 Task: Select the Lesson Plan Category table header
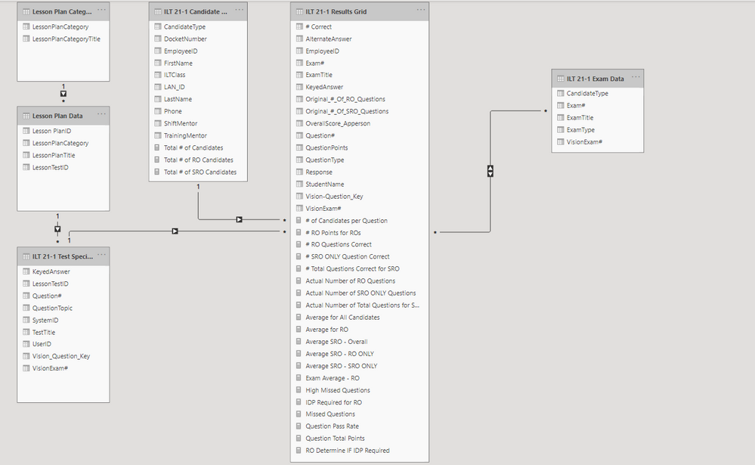coord(63,11)
